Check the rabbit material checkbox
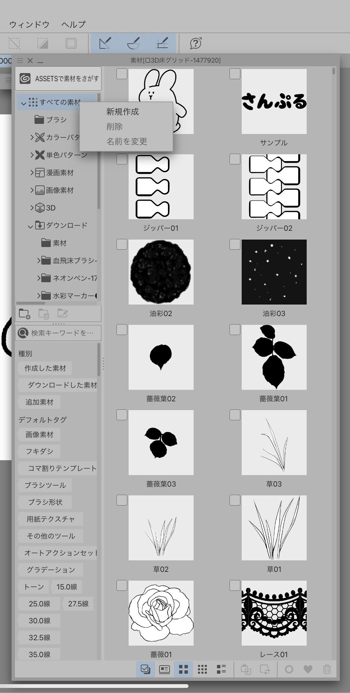This screenshot has height=693, width=350. point(122,74)
